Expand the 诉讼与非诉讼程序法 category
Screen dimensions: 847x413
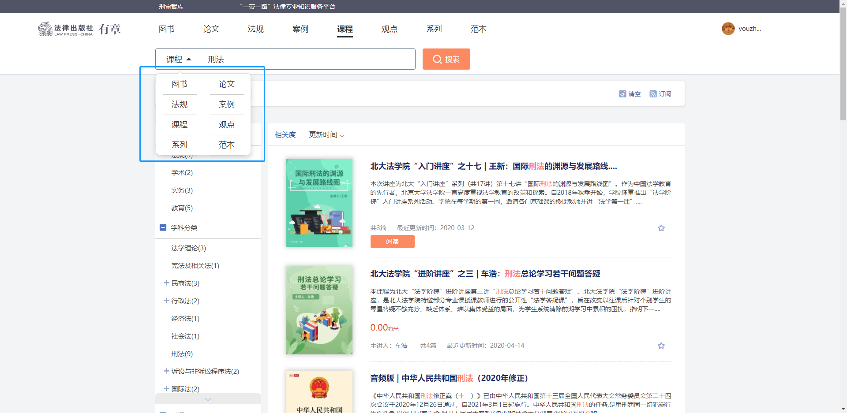click(166, 371)
